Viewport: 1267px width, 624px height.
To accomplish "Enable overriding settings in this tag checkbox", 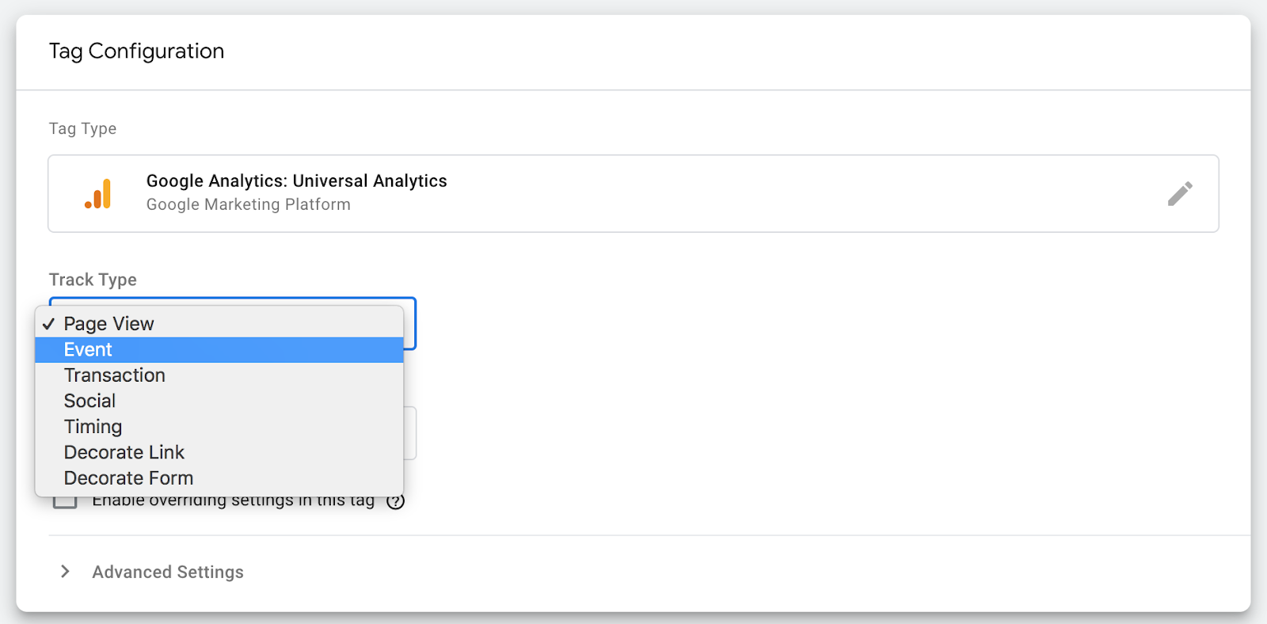I will (65, 503).
